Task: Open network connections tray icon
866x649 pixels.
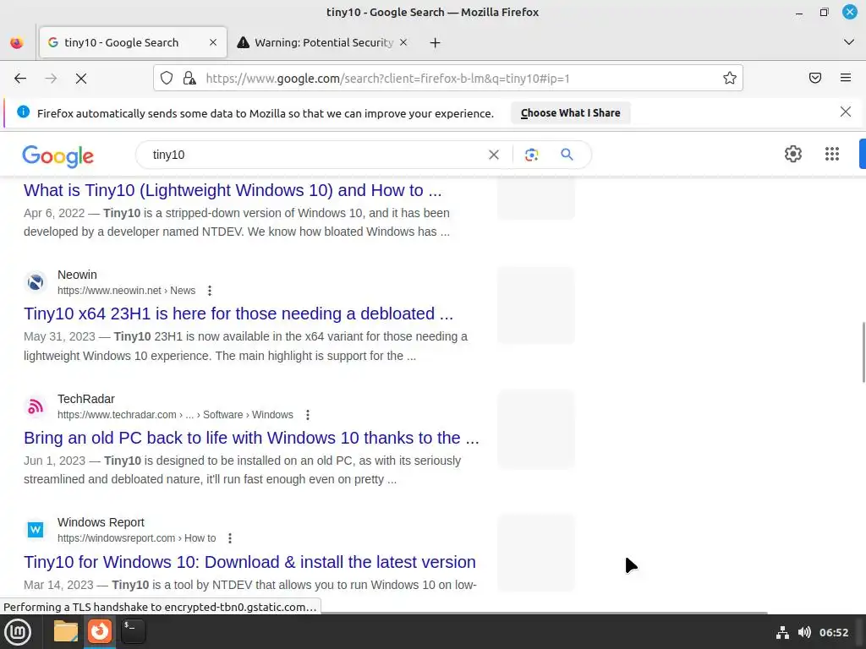Action: pos(782,633)
